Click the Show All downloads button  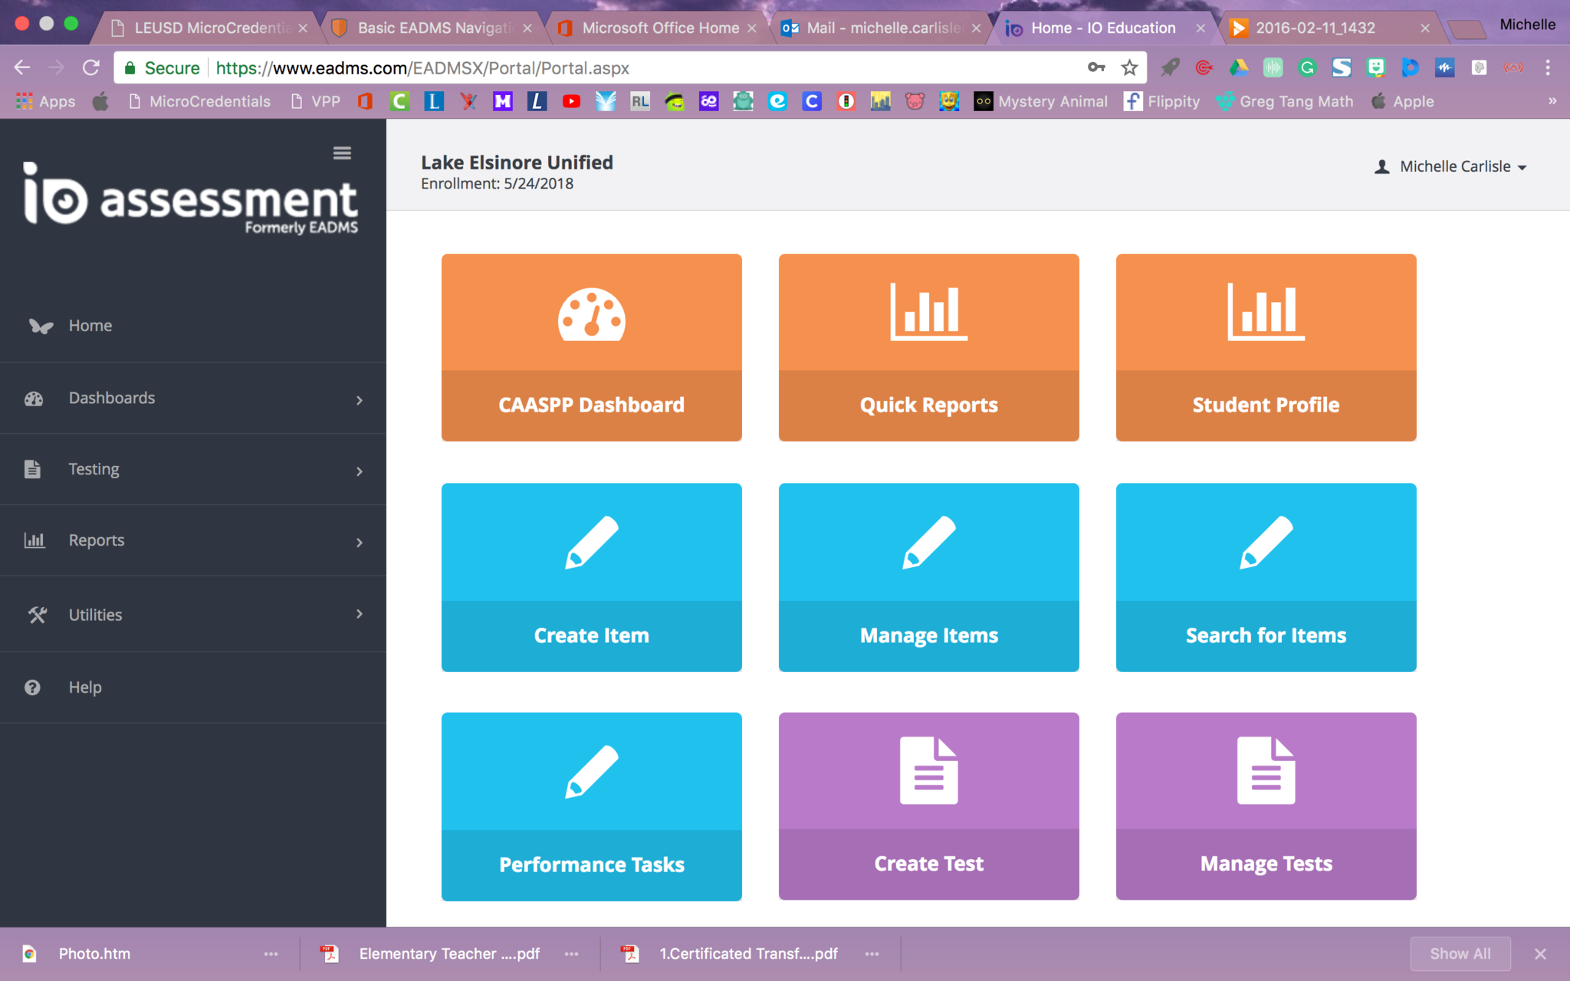tap(1460, 953)
